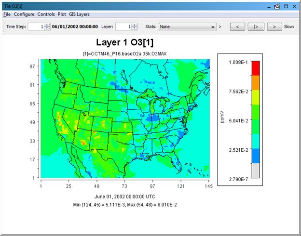Open the Controls menu
Viewport: 301px width, 236px height.
click(x=46, y=14)
